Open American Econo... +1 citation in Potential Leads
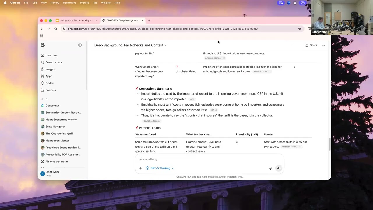 291,147
